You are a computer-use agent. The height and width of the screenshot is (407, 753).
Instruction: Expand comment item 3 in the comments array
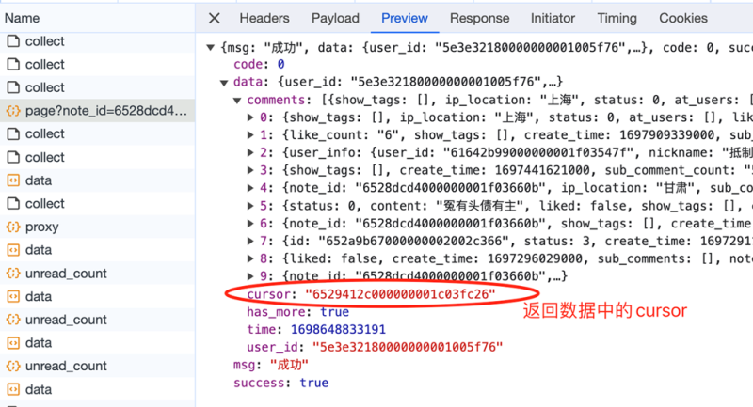pos(250,170)
